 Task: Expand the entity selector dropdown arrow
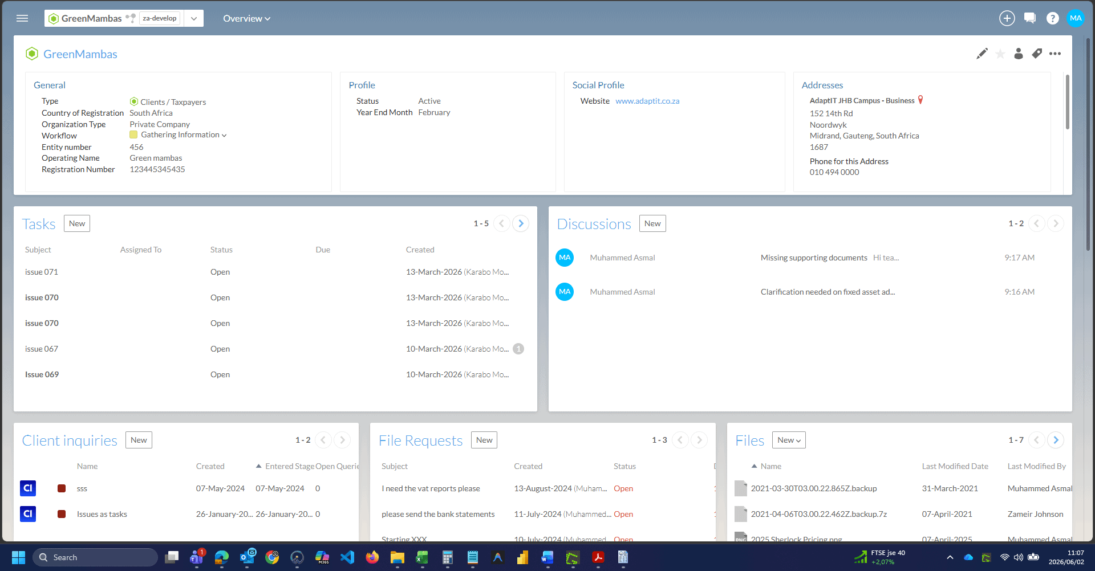click(194, 18)
